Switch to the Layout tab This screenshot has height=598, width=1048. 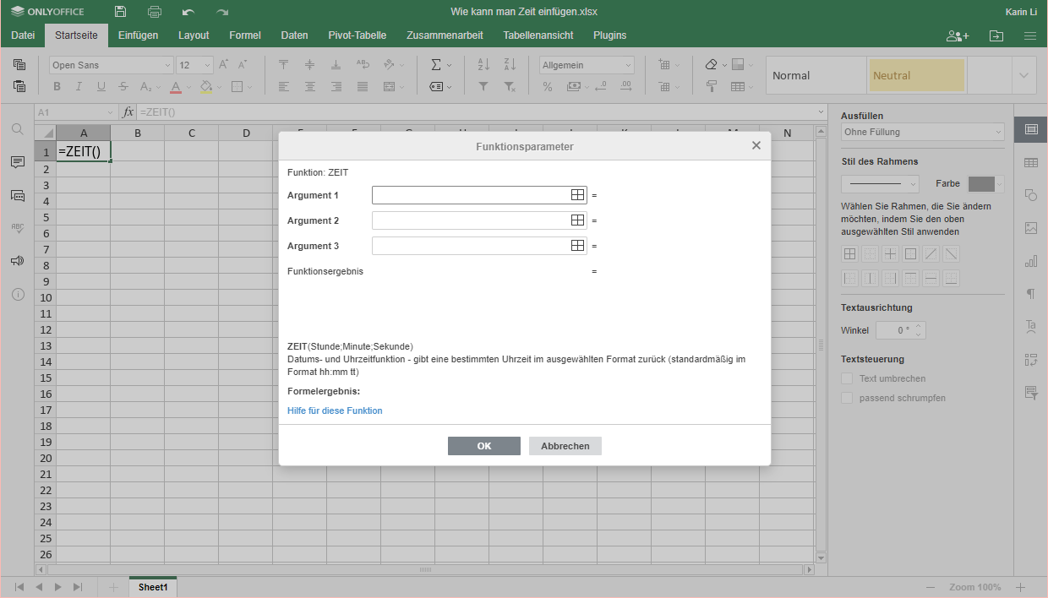point(194,35)
